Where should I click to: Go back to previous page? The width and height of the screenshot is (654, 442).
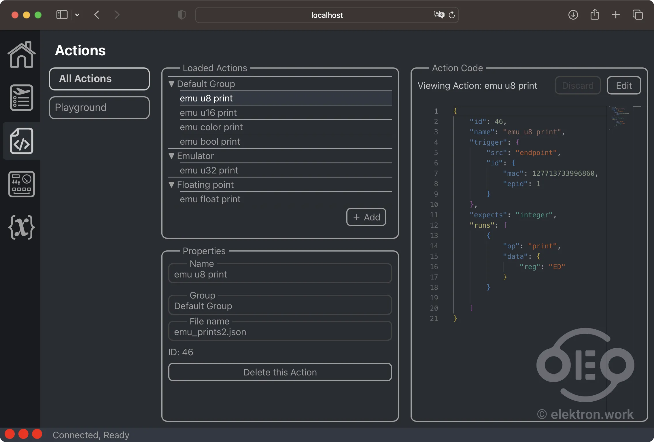pos(97,15)
